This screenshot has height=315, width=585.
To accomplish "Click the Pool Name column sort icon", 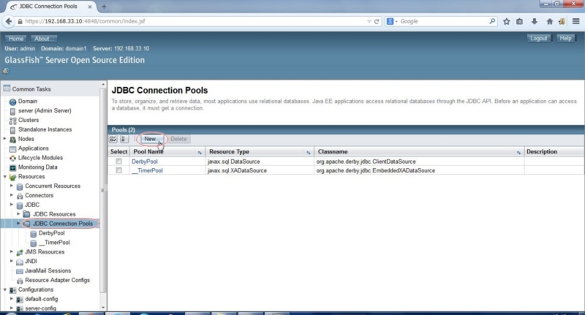I will (x=200, y=153).
